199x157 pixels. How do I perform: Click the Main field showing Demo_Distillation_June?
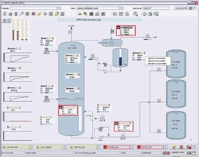[98, 8]
